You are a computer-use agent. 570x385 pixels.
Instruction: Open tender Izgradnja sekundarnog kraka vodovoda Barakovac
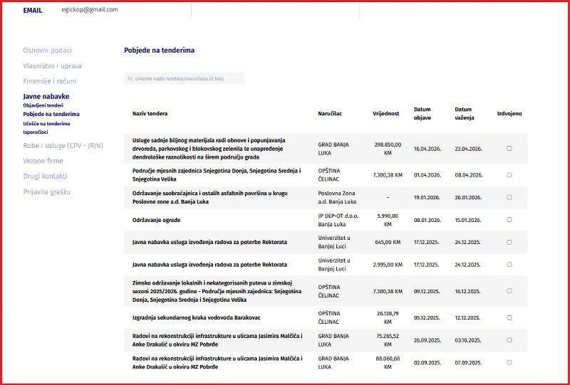pyautogui.click(x=197, y=318)
